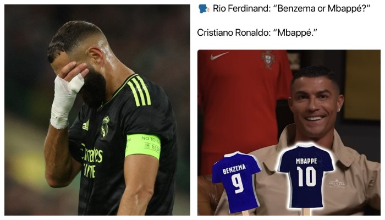The height and width of the screenshot is (220, 385).
Task: Click the Real Madrid crest on jersey
Action: click(105, 128)
